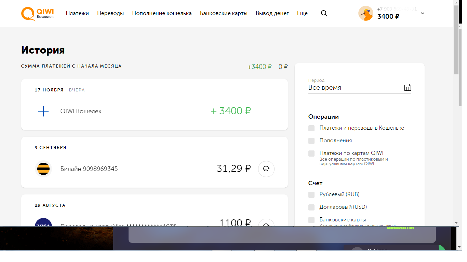Check the Платежи по картам QIWI filter
The height and width of the screenshot is (262, 467).
coord(311,153)
